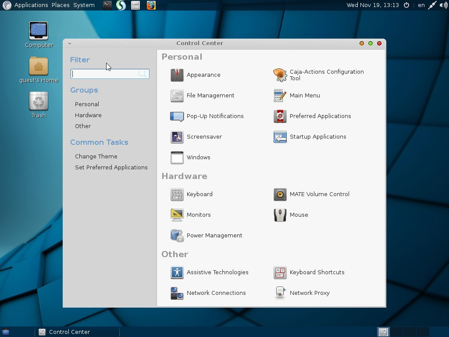Open the System menu
This screenshot has width=449, height=337.
tap(84, 5)
